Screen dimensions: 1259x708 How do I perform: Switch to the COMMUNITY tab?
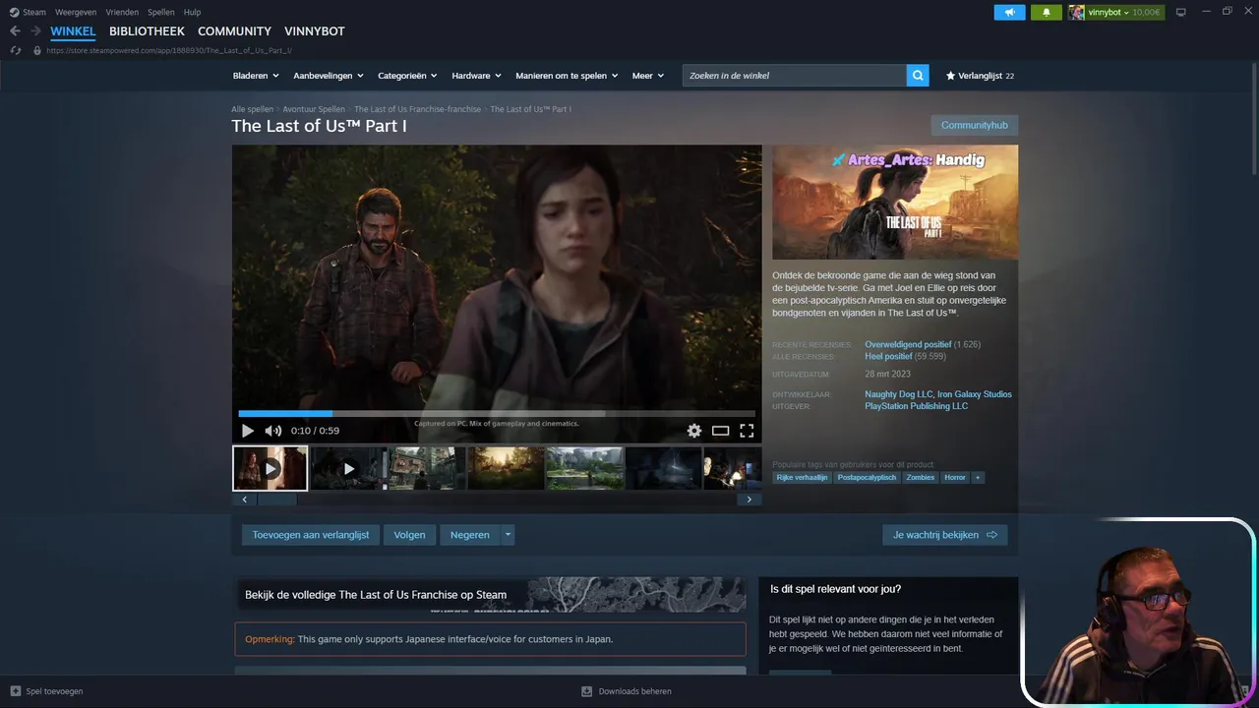pos(234,31)
